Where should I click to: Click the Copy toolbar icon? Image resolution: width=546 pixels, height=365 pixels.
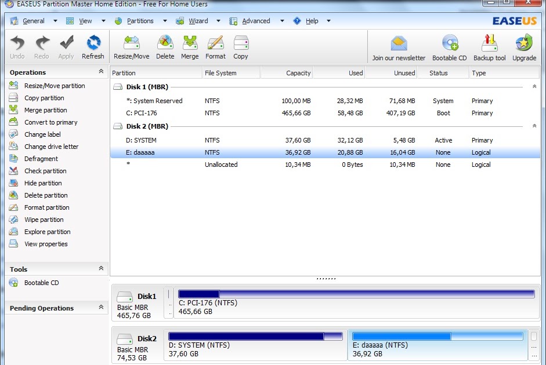coord(241,48)
